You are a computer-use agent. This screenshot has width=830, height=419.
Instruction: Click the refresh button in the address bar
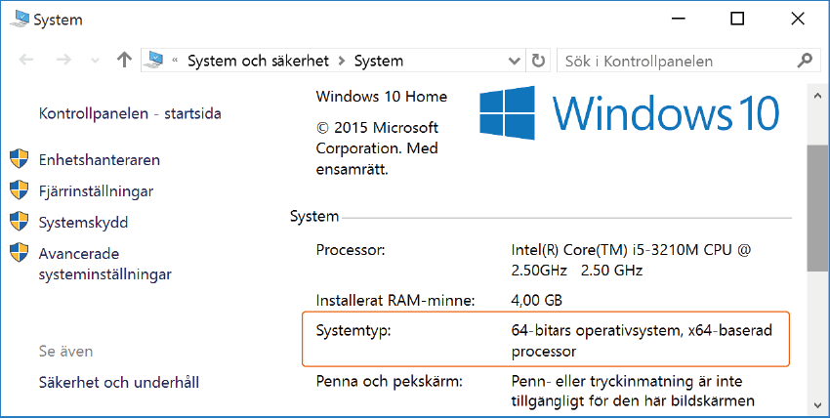(x=538, y=61)
